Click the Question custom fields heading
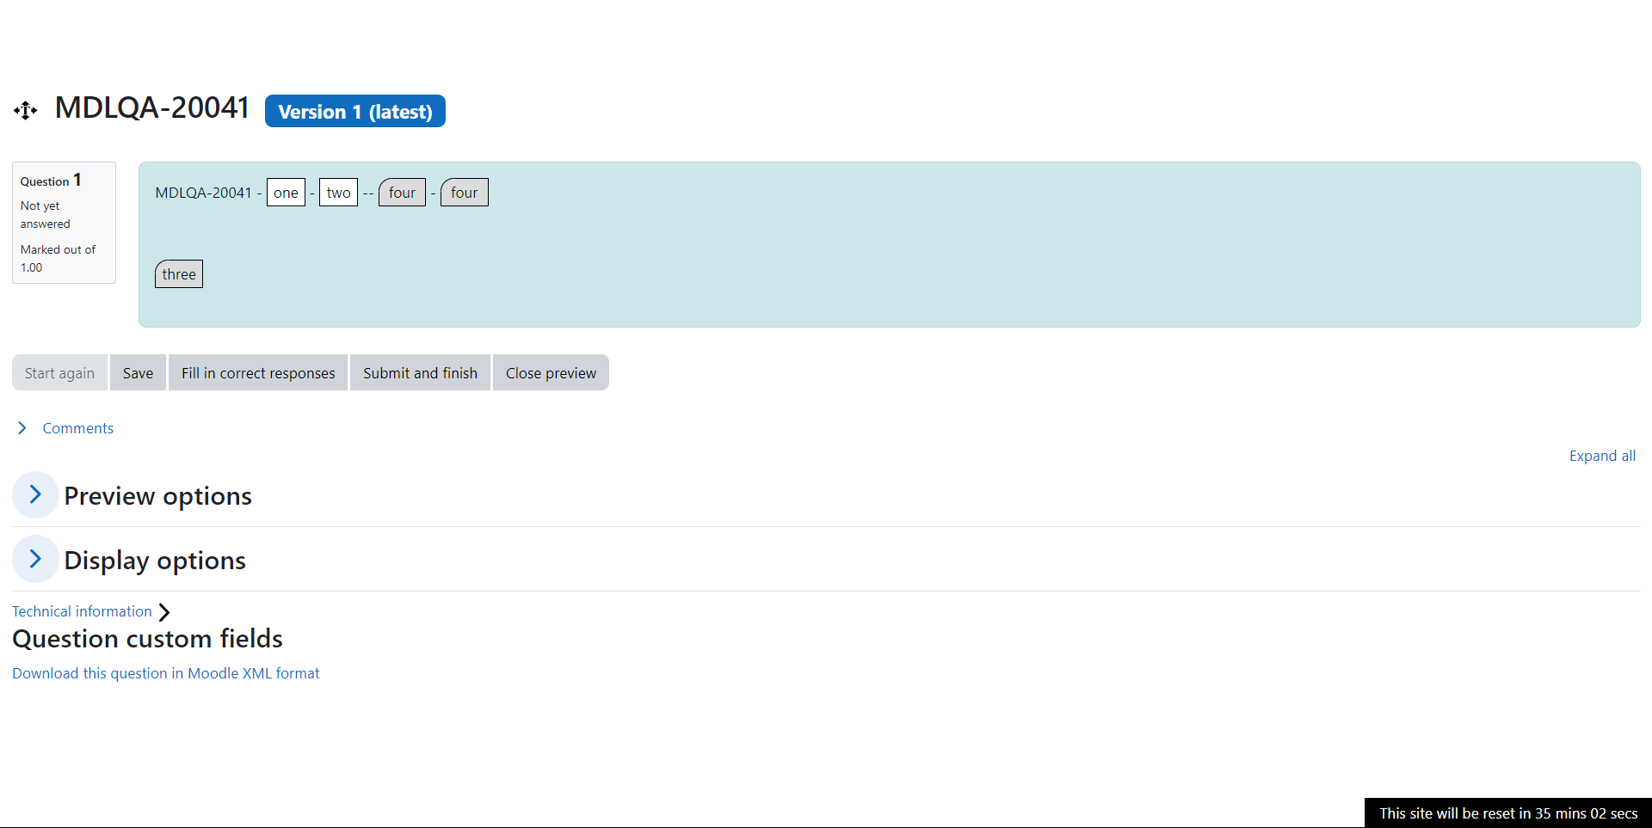The height and width of the screenshot is (828, 1652). coord(147,639)
